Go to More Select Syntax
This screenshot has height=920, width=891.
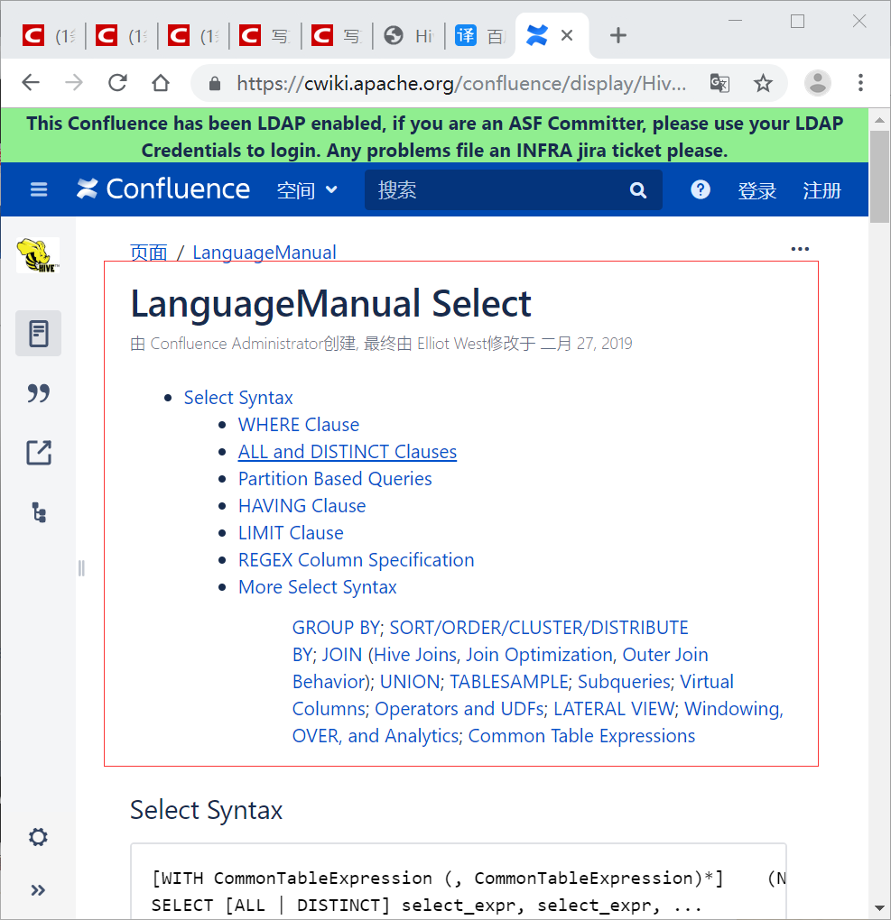[x=317, y=586]
